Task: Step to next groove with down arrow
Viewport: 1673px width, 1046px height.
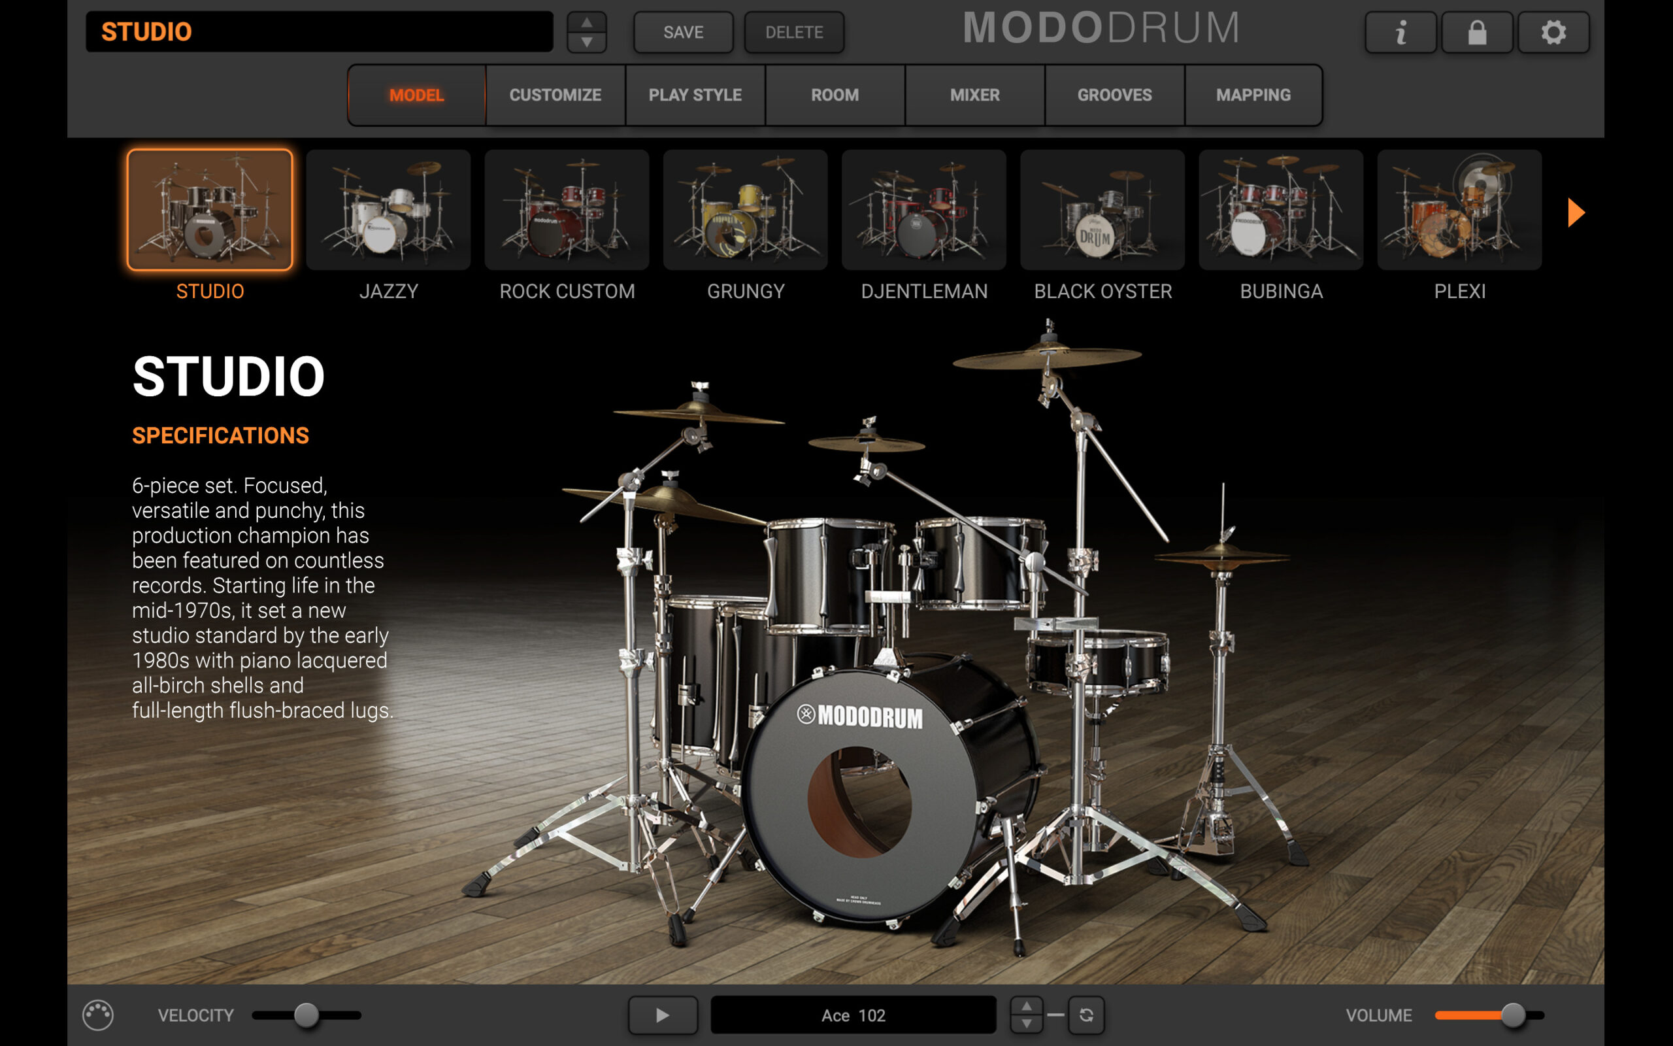Action: click(1027, 1024)
